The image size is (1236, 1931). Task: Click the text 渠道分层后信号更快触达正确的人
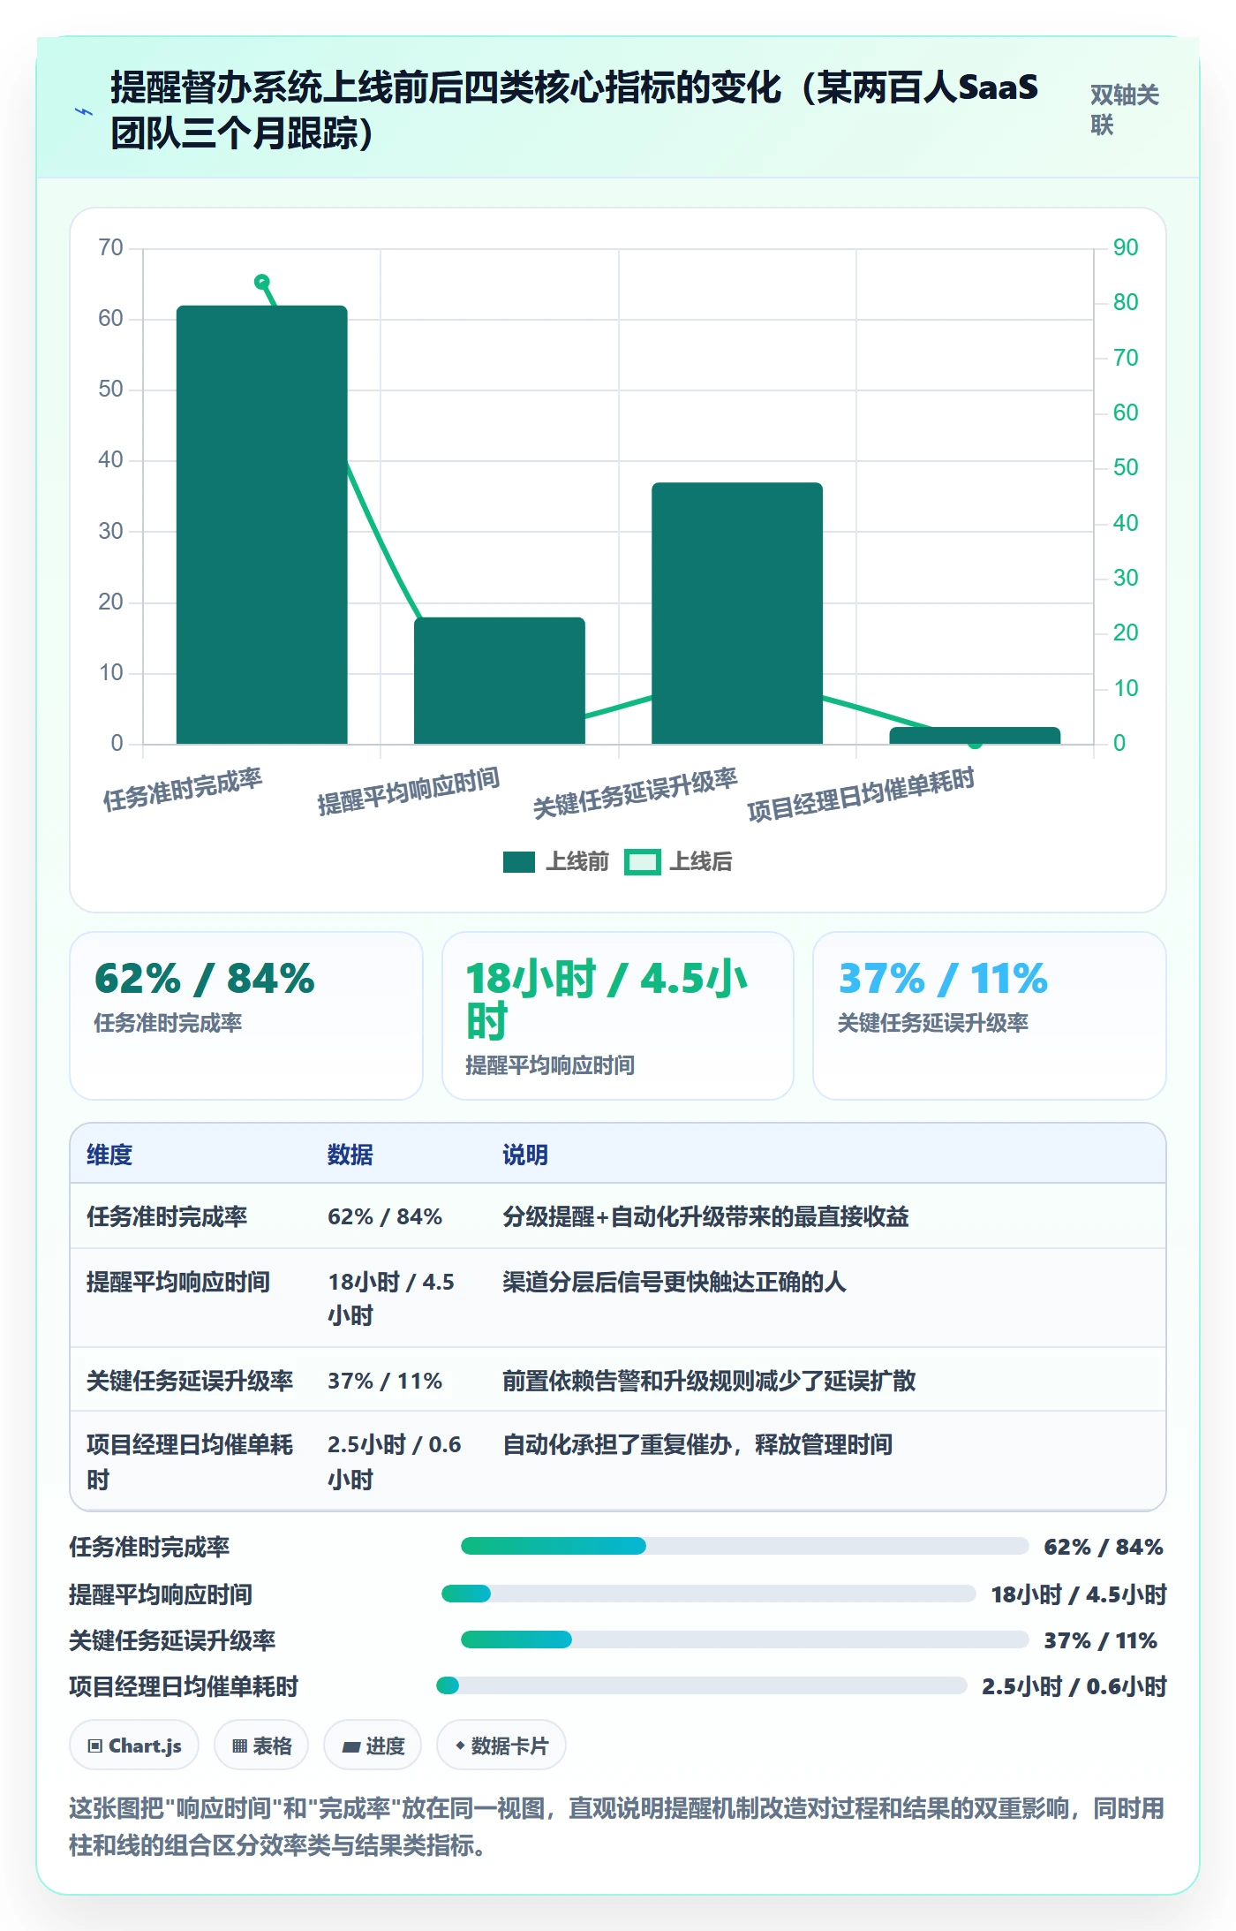(675, 1282)
